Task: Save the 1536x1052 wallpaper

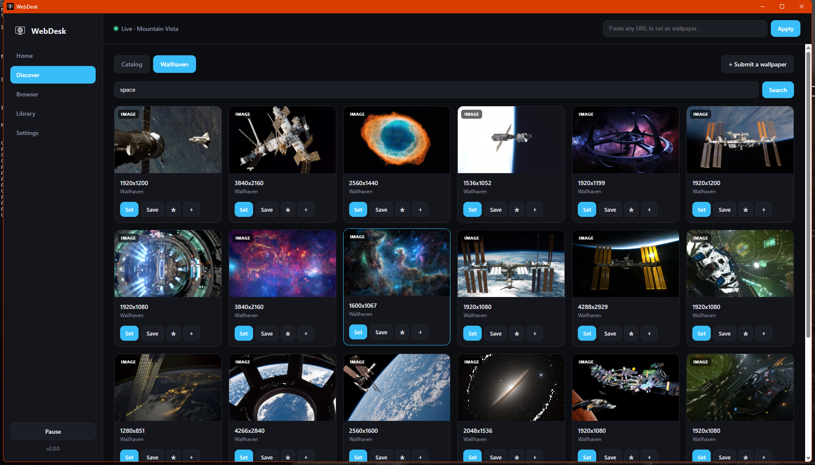Action: click(495, 210)
